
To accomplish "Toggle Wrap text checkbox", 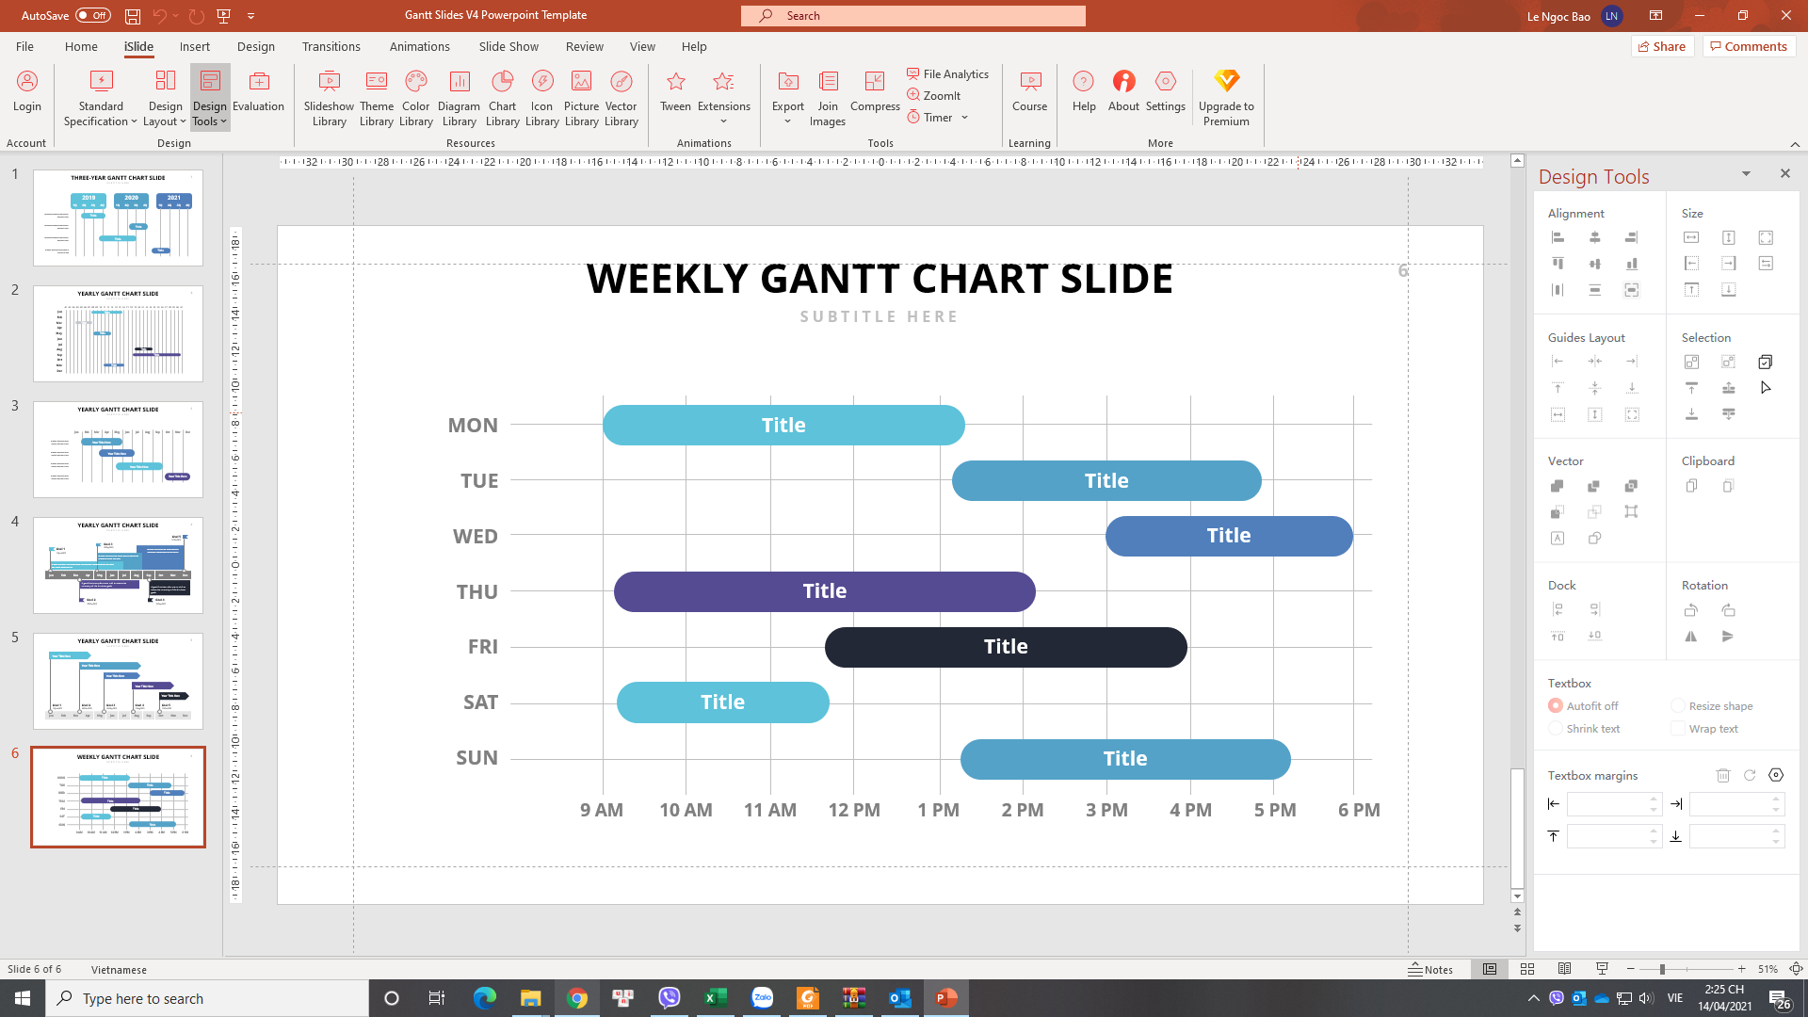I will pos(1678,728).
